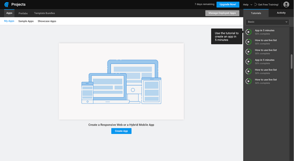Play the last How to use live list tutorial
The width and height of the screenshot is (294, 161).
(x=249, y=81)
